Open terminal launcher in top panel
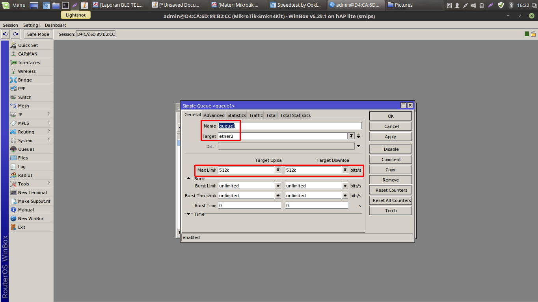The image size is (538, 302). (x=65, y=5)
